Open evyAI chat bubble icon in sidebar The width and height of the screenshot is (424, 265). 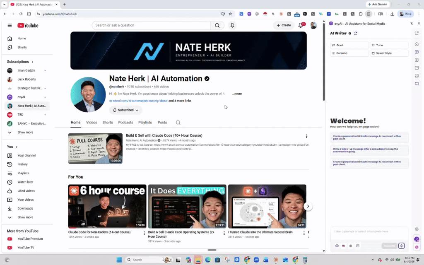417,84
